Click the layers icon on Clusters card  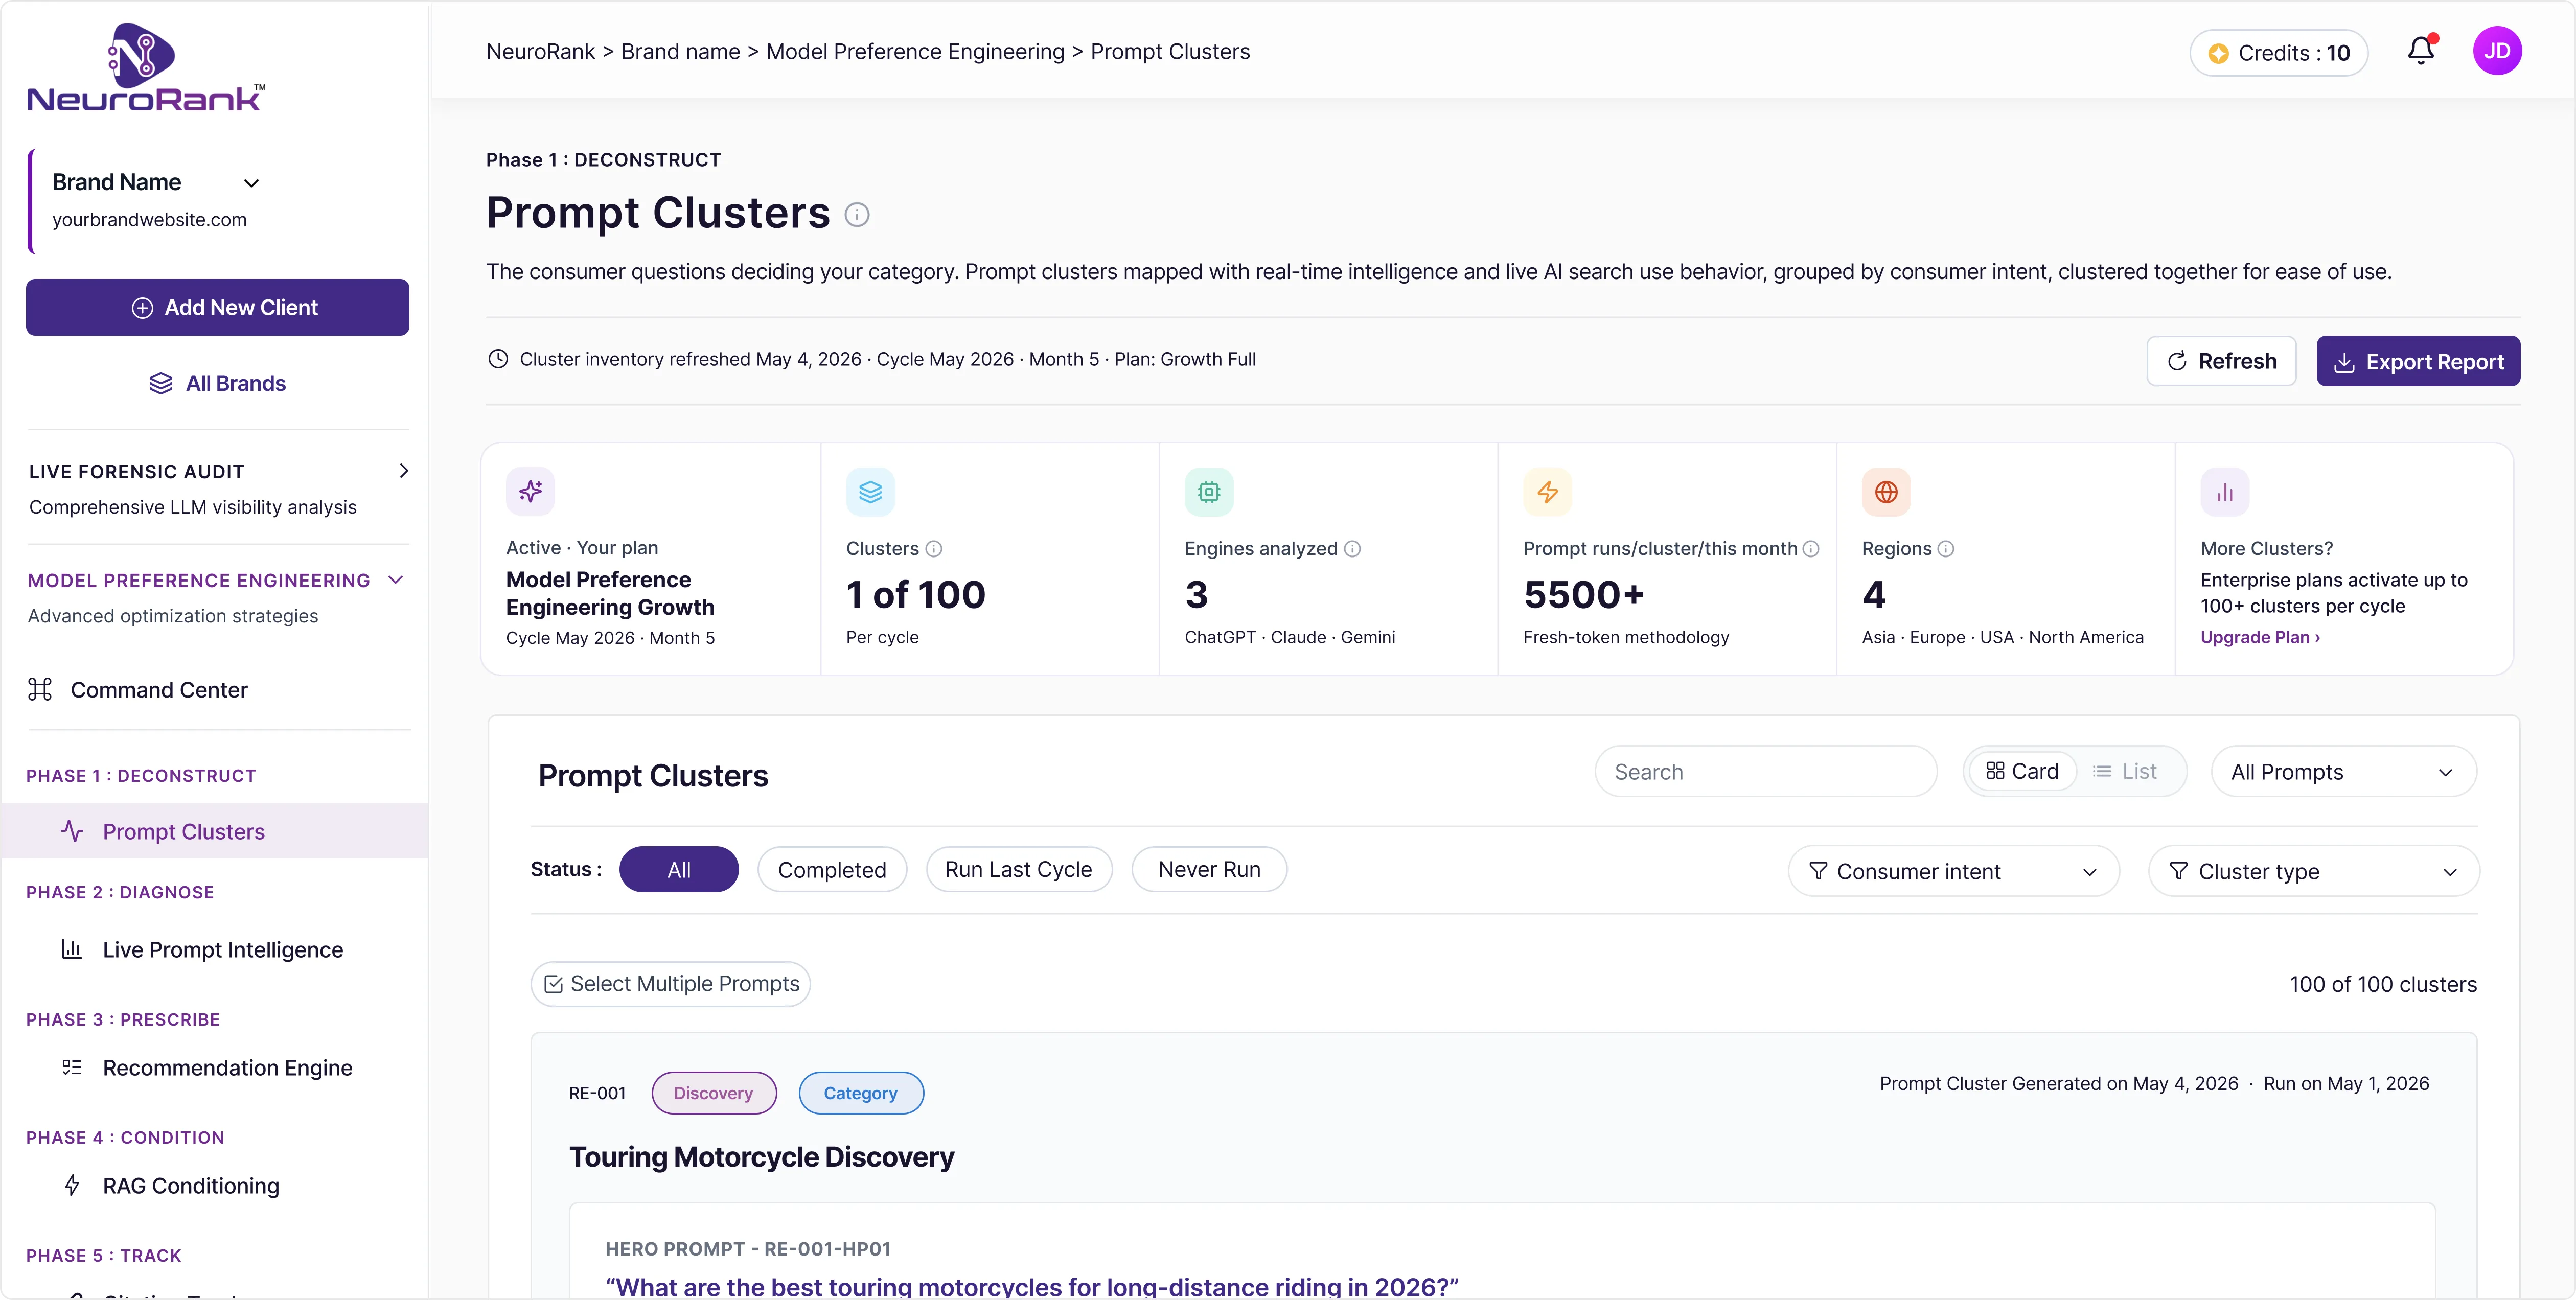tap(870, 491)
